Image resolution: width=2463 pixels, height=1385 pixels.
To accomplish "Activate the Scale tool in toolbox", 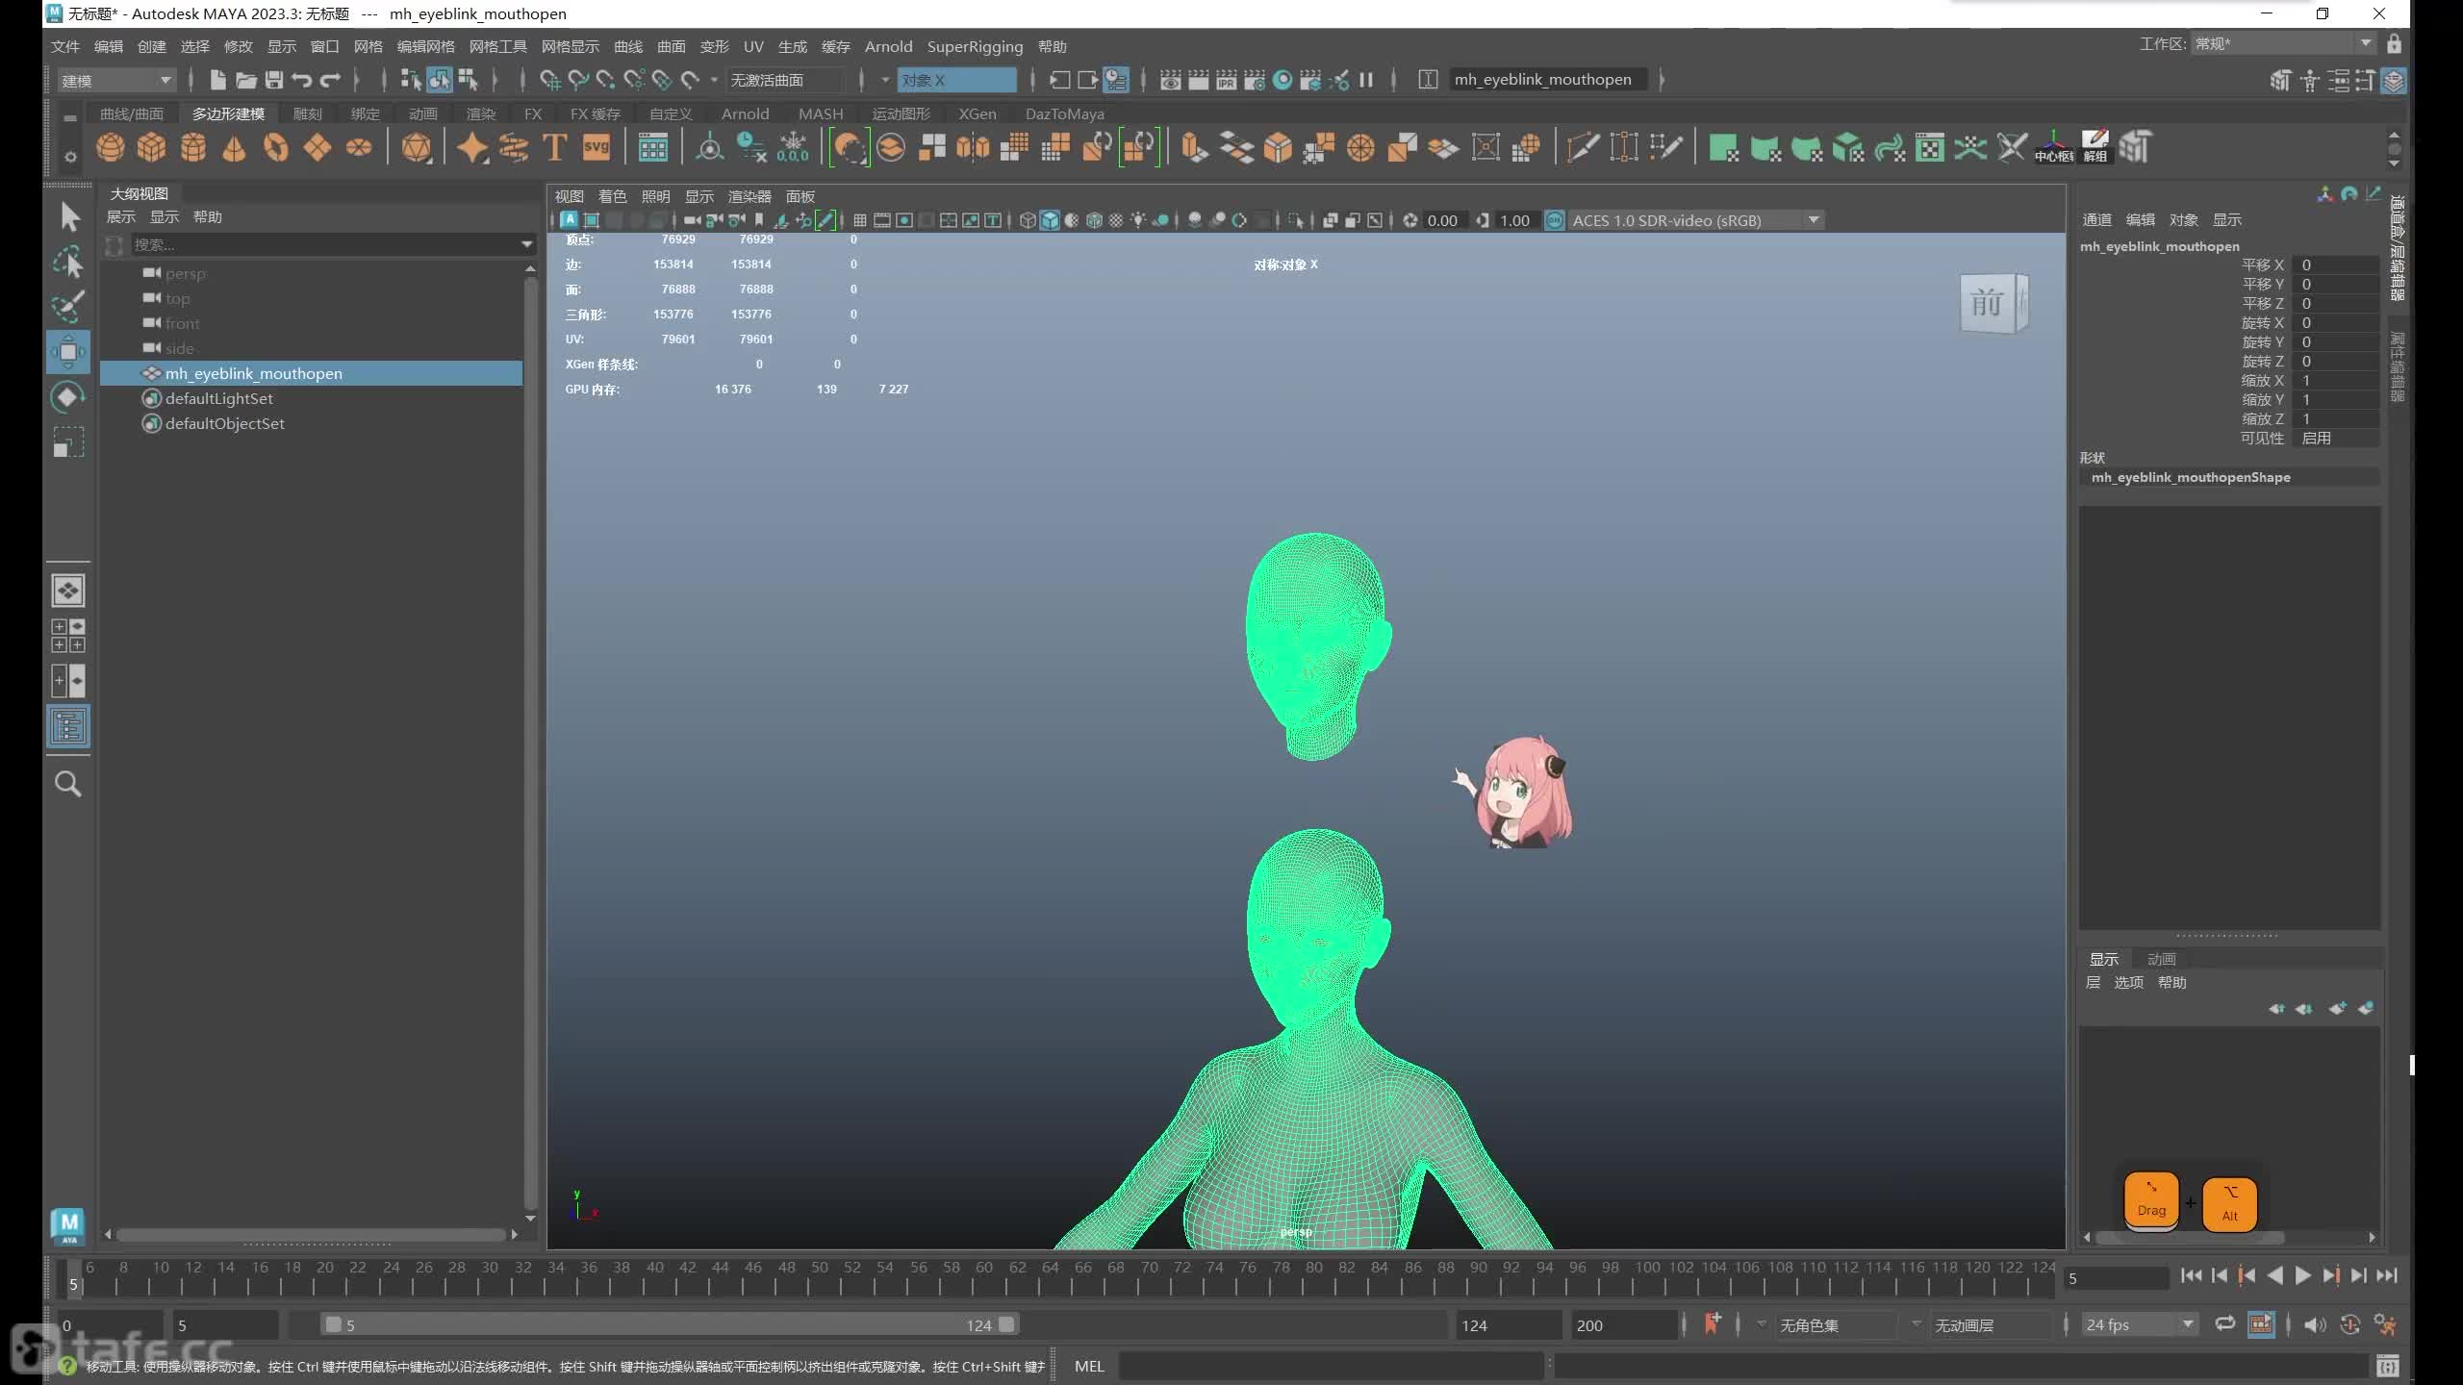I will (x=68, y=441).
